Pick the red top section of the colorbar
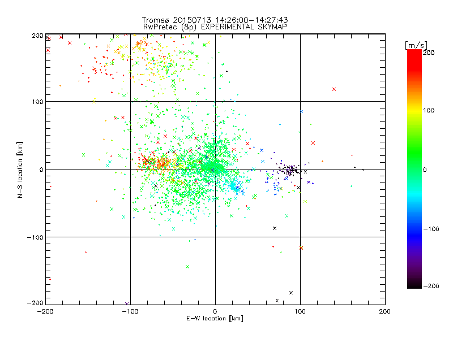The width and height of the screenshot is (453, 339). point(414,59)
